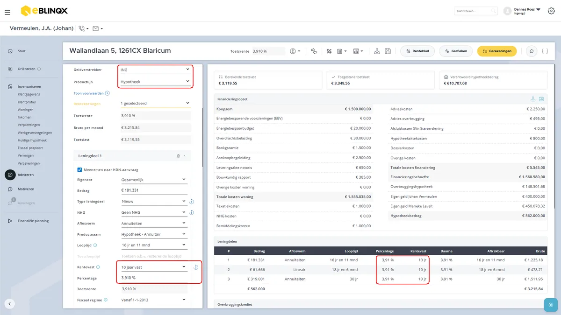Image resolution: width=561 pixels, height=315 pixels.
Task: Click the Klant zoeken search field
Action: 475,11
